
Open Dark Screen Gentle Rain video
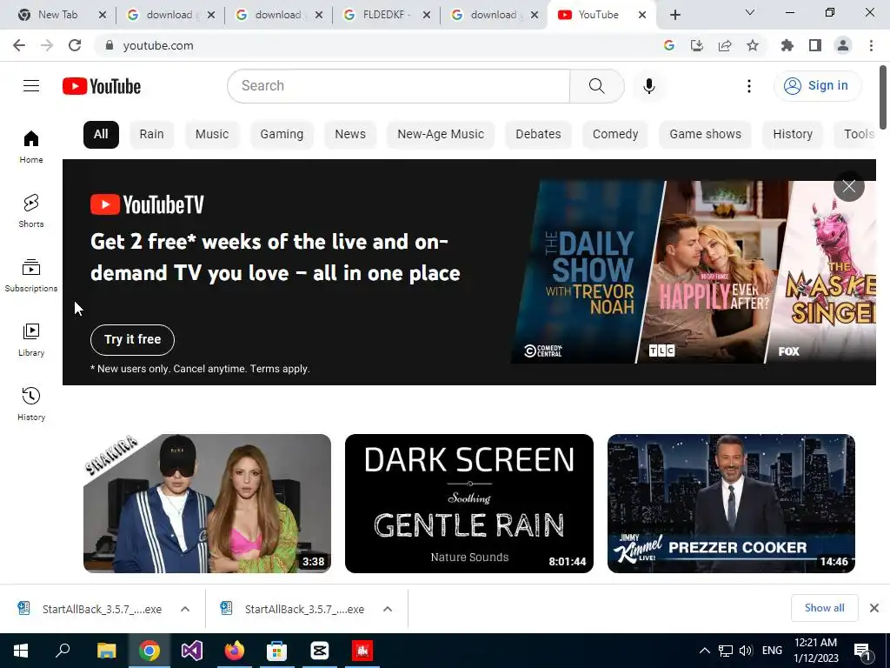tap(468, 504)
